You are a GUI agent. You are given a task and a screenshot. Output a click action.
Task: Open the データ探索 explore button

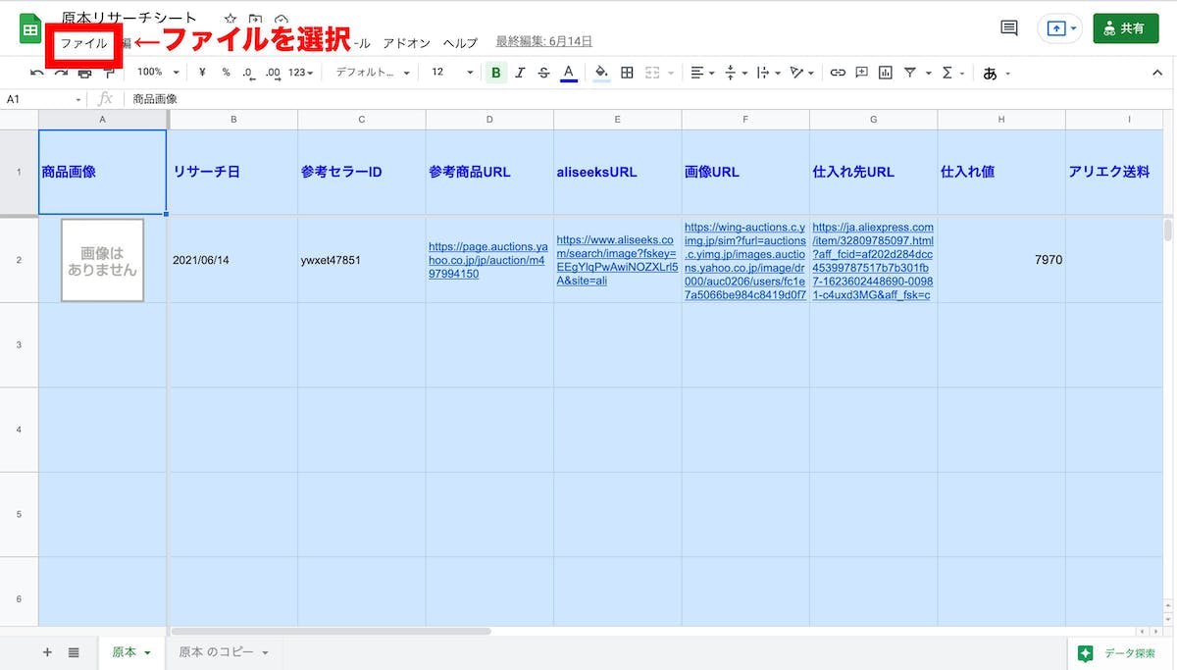point(1118,653)
